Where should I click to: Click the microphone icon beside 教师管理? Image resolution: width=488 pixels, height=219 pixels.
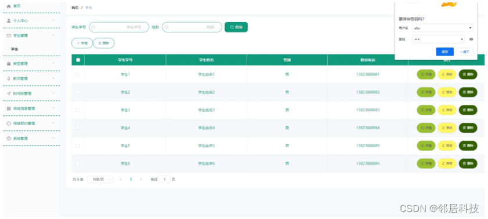pyautogui.click(x=9, y=79)
